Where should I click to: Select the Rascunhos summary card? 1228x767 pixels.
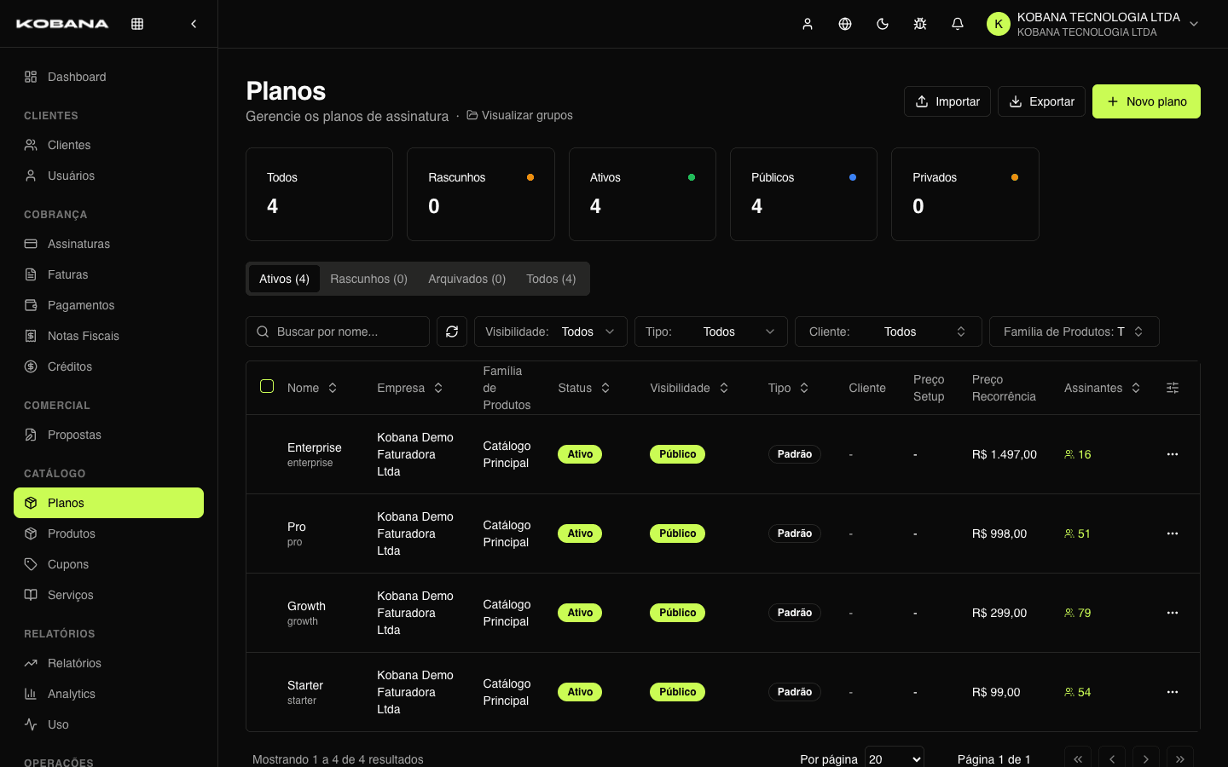481,194
